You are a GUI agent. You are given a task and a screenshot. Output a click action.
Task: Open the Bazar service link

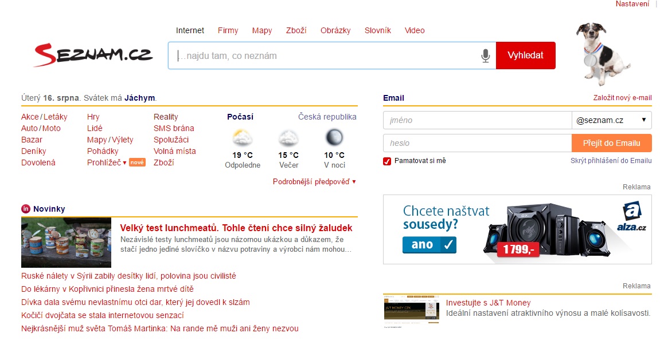click(32, 140)
